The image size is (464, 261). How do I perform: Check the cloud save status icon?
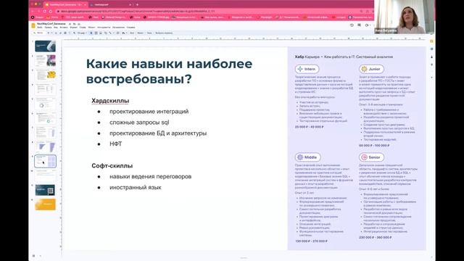click(79, 24)
